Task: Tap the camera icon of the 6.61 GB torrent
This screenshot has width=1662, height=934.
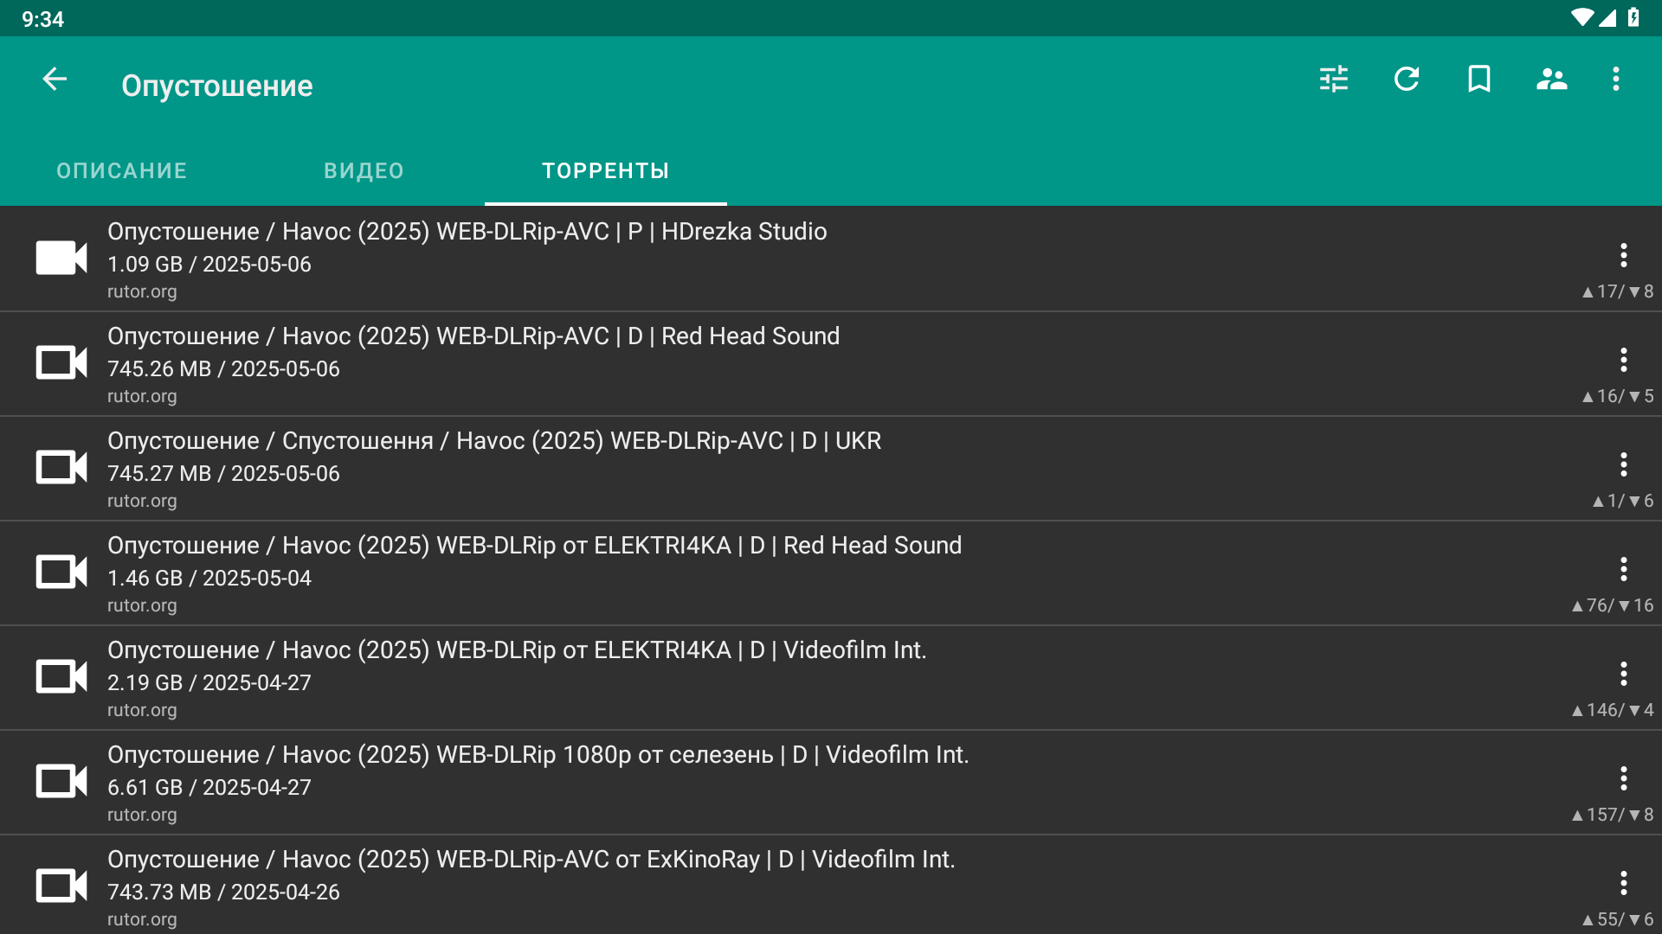Action: coord(61,781)
